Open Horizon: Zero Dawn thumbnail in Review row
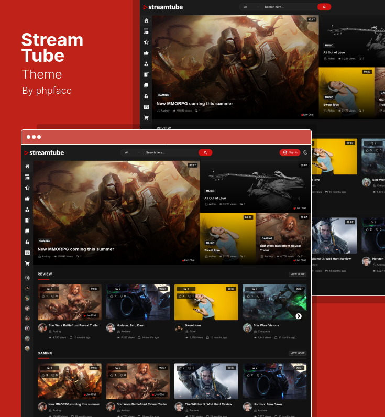385x417 pixels. click(x=138, y=302)
